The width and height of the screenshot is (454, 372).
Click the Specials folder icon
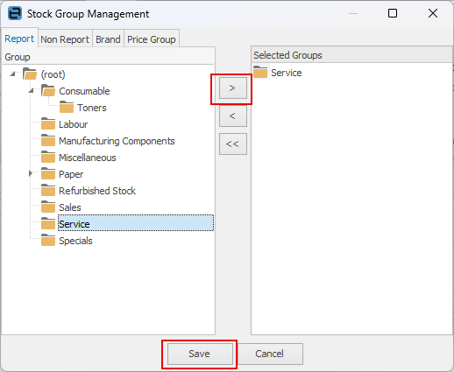(48, 241)
